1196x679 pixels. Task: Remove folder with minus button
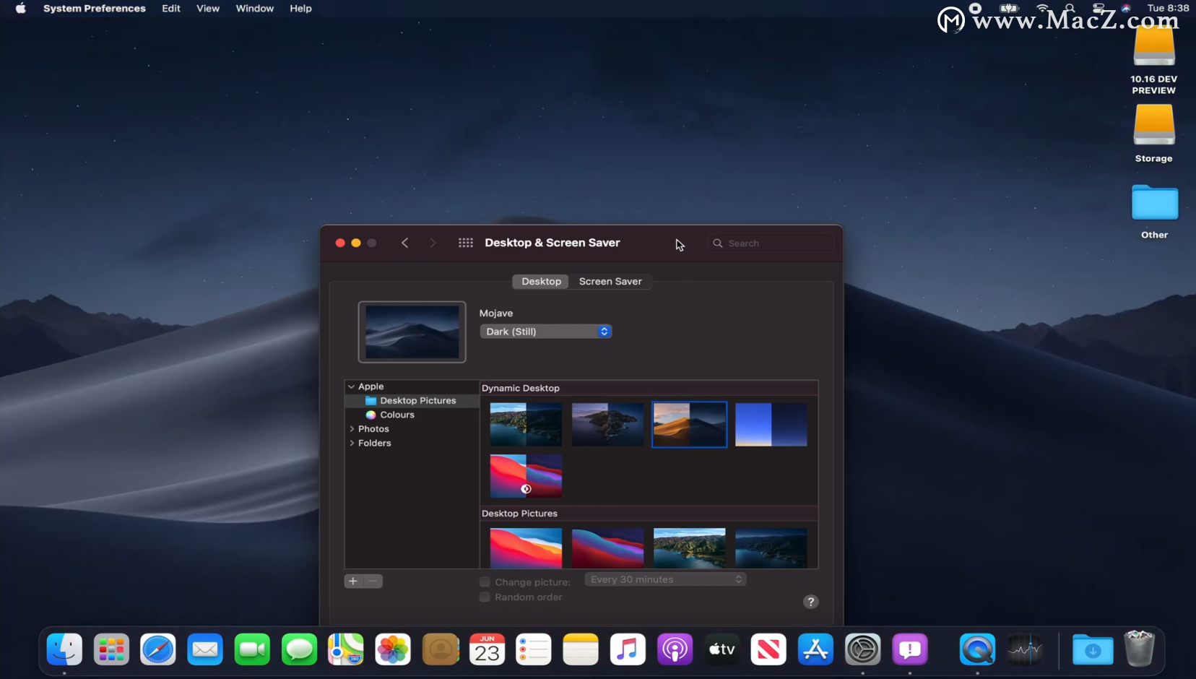coord(373,581)
